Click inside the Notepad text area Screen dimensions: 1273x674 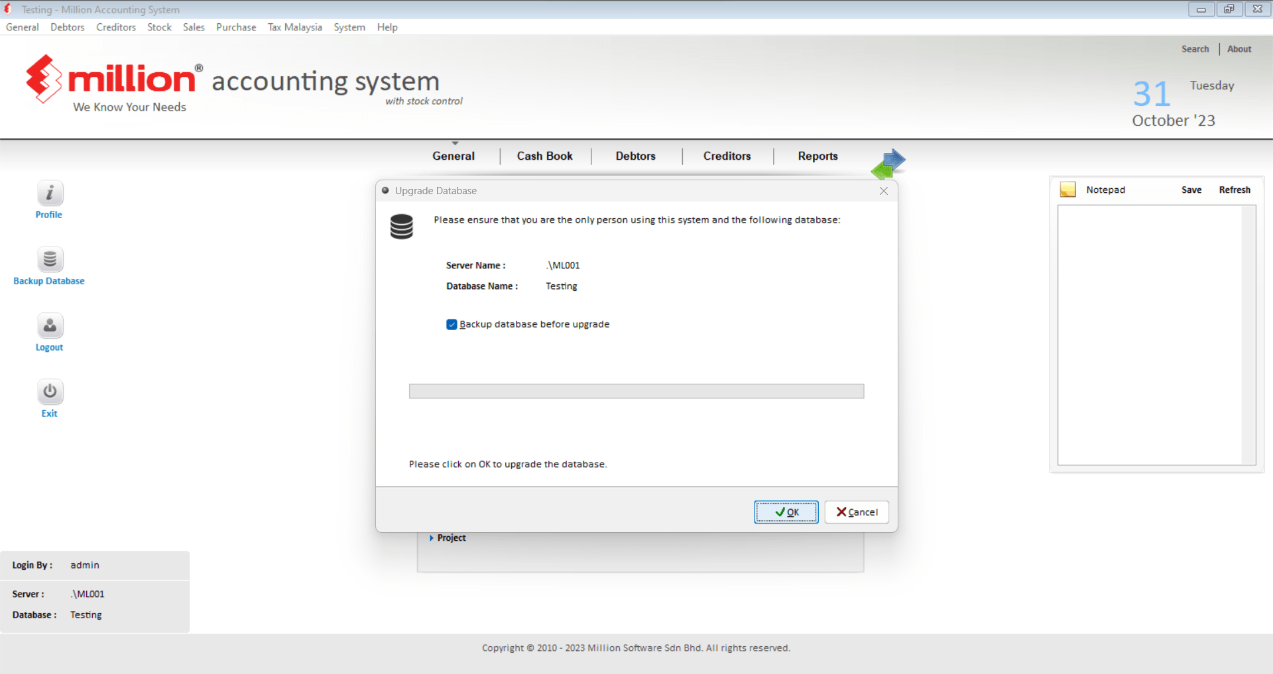1150,335
